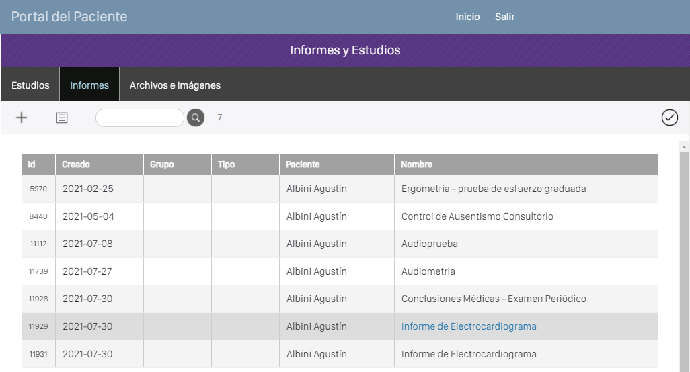Click the Id column header
The height and width of the screenshot is (372, 690).
pyautogui.click(x=32, y=165)
